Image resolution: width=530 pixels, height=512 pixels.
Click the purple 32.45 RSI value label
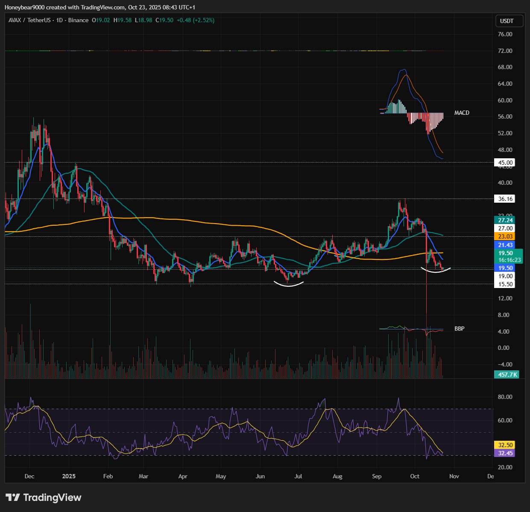[504, 453]
